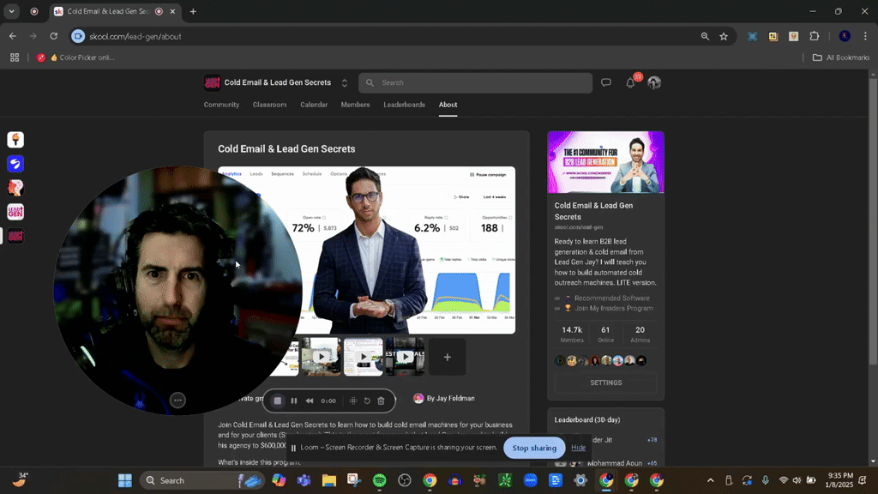
Task: Click the address bar URL
Action: click(135, 36)
